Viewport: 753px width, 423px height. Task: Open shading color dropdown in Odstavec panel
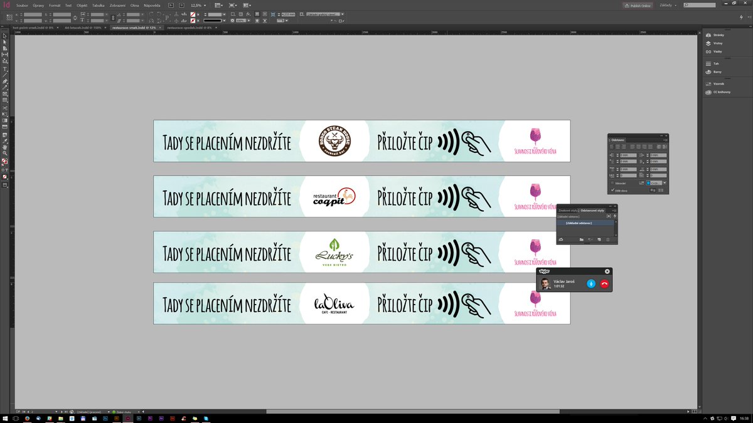tap(664, 183)
